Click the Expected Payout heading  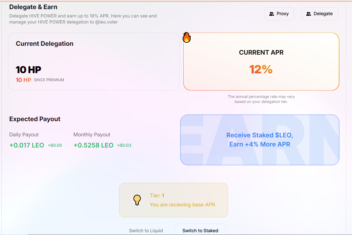point(35,119)
